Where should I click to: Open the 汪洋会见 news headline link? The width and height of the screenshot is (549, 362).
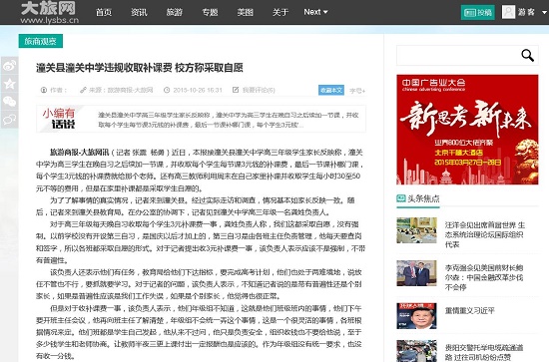pyautogui.click(x=485, y=234)
